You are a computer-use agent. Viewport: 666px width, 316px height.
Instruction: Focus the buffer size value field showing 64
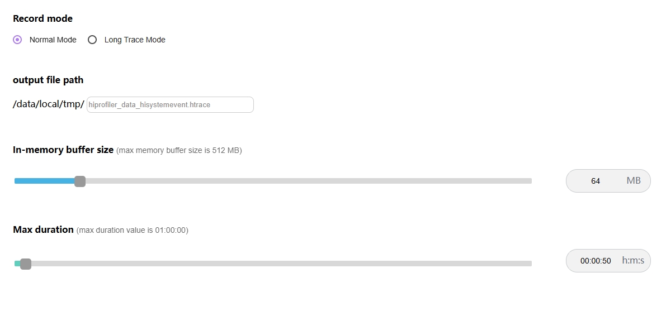(x=596, y=181)
